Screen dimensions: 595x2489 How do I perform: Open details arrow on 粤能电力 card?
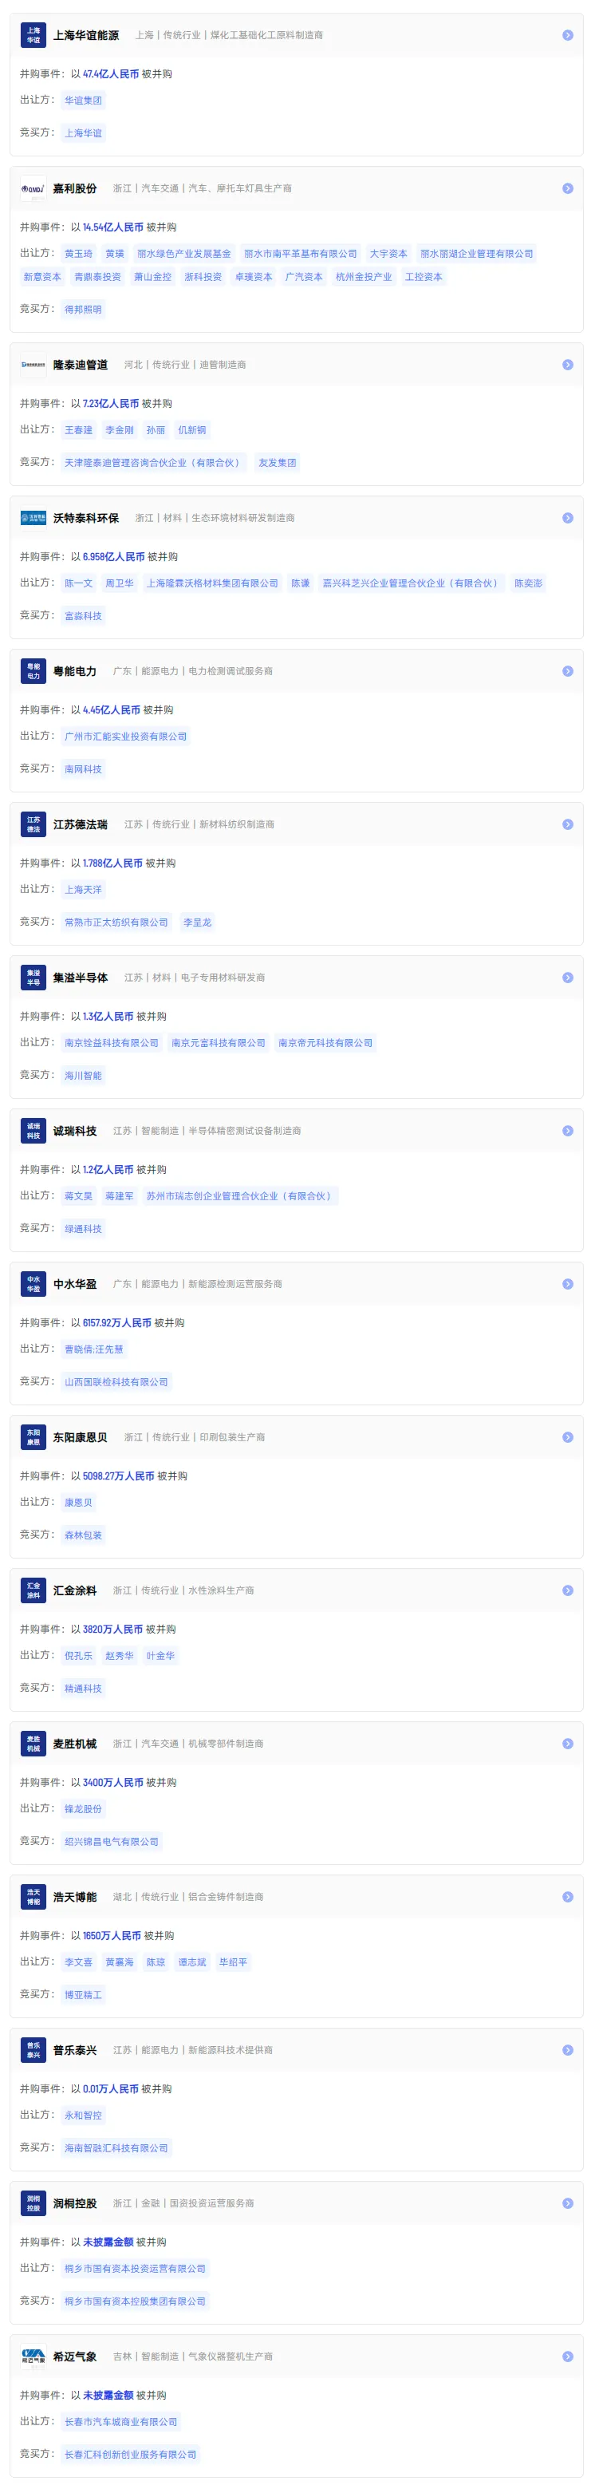click(568, 670)
